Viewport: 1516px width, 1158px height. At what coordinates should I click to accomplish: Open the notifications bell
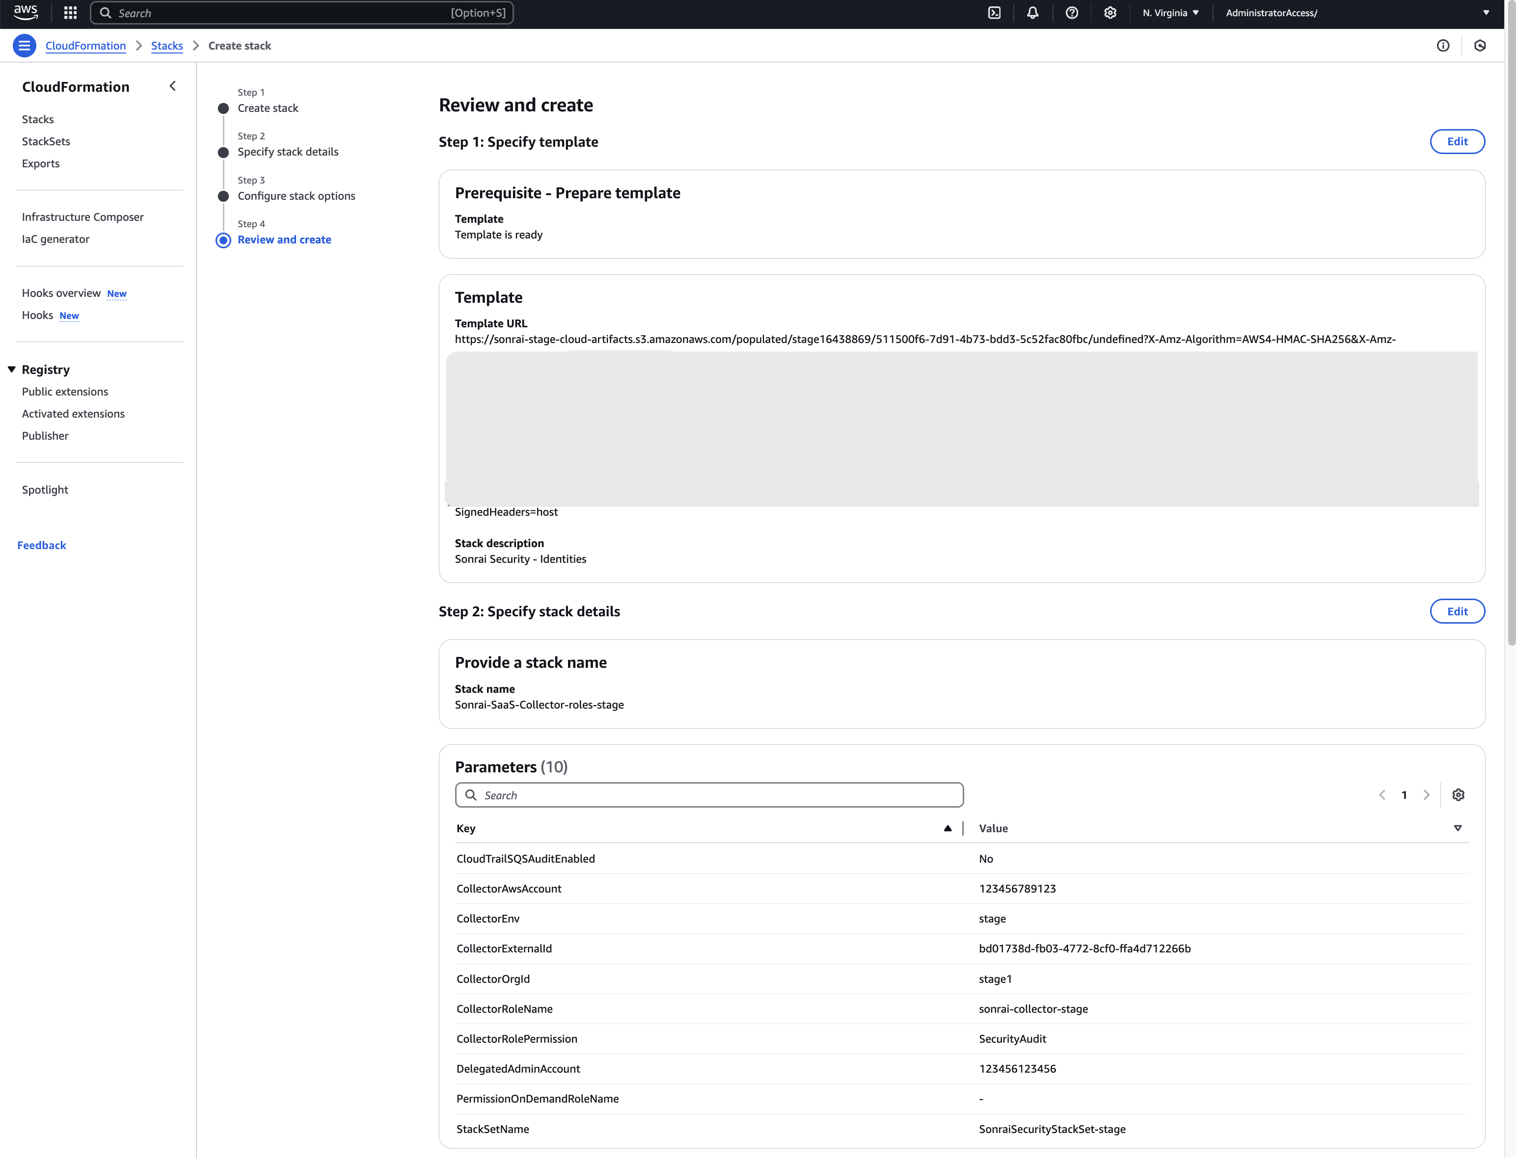coord(1032,12)
